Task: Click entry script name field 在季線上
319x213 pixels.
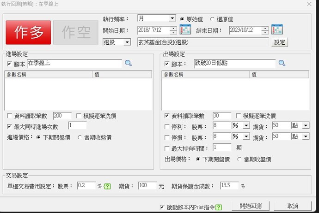Action: point(74,64)
